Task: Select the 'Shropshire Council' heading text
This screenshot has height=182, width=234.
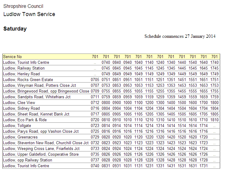Action: point(23,6)
